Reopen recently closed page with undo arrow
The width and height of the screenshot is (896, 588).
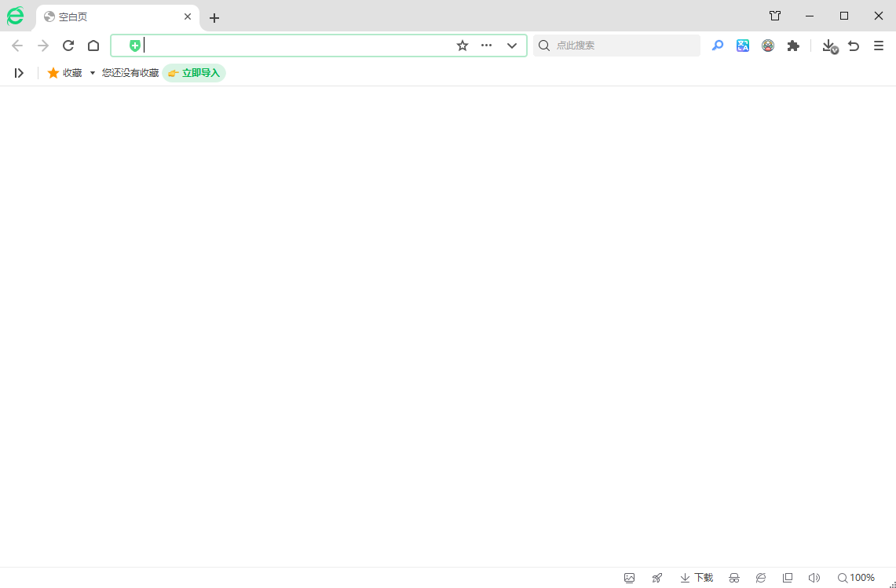pos(854,46)
